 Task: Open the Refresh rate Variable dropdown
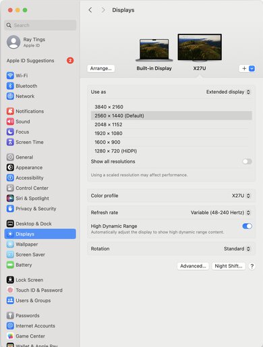click(221, 213)
